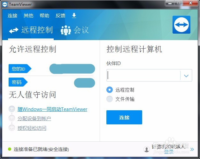The image size is (200, 159).
Task: Click the blurred password value field
Action: pos(84,83)
